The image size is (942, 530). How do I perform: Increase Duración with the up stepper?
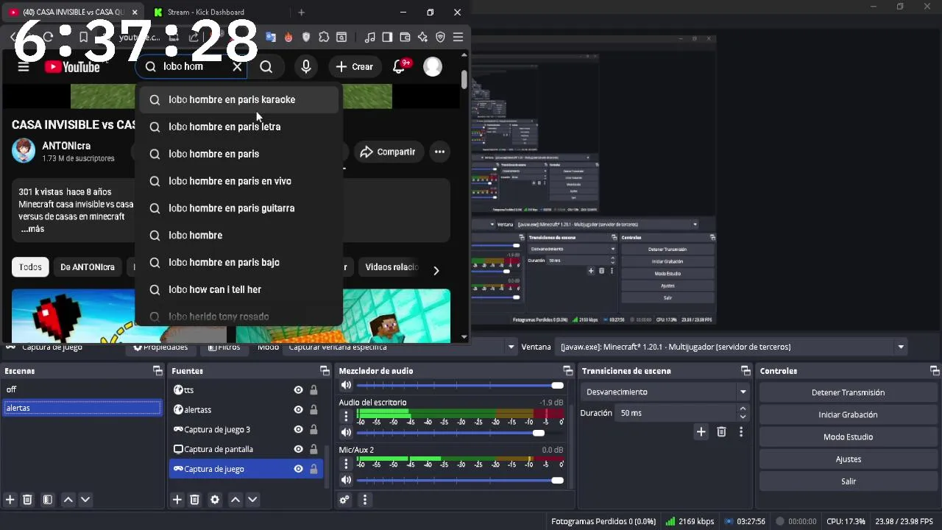tap(743, 409)
